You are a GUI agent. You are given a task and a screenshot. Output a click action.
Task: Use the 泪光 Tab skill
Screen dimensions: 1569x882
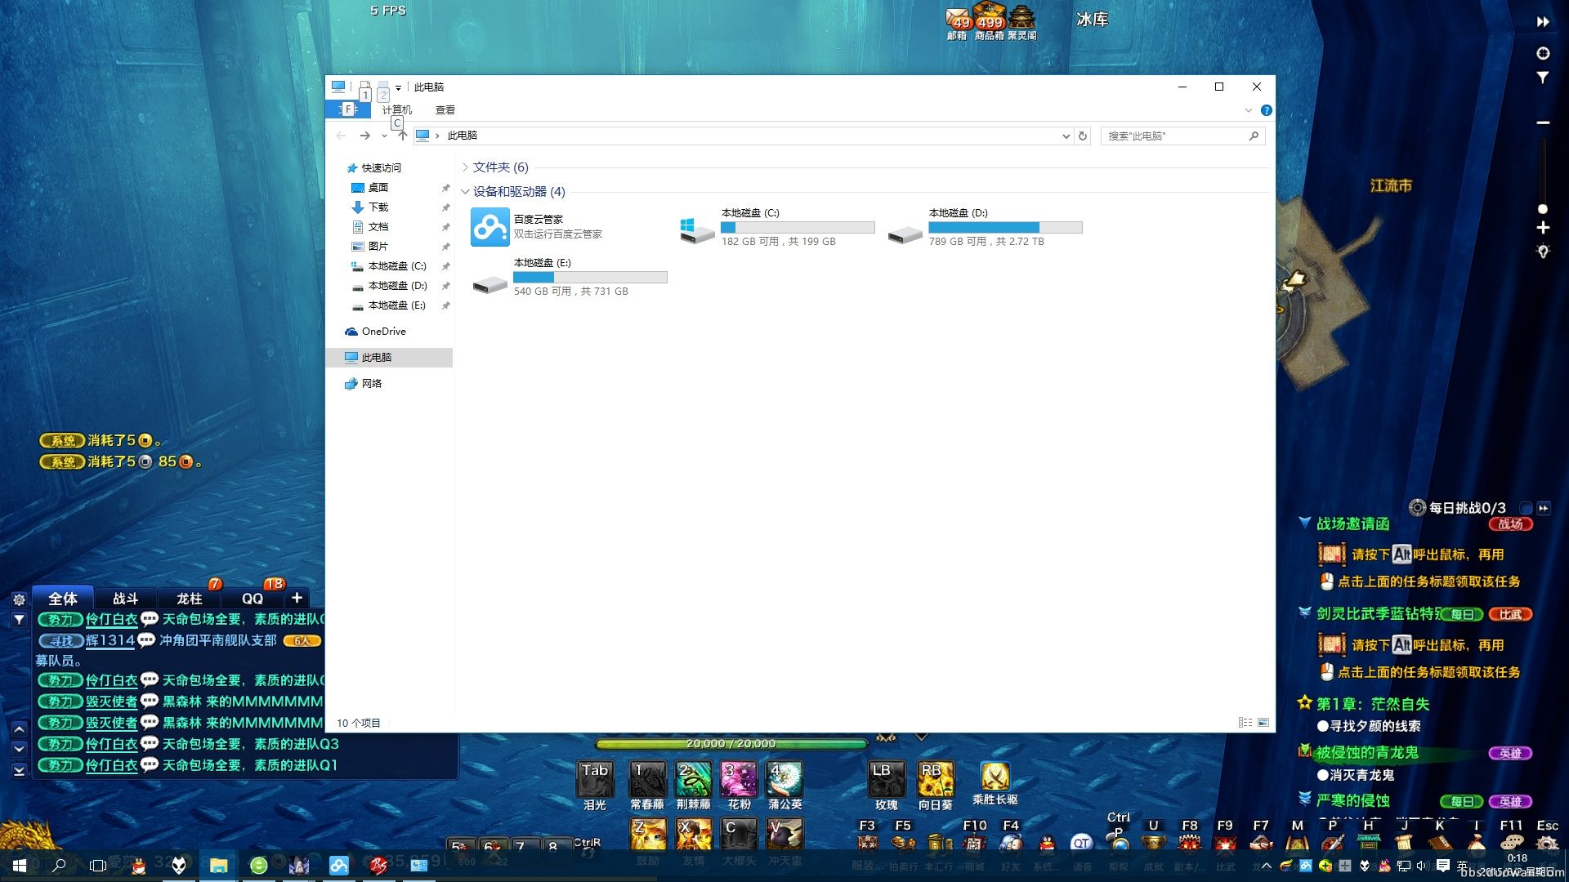pos(595,779)
